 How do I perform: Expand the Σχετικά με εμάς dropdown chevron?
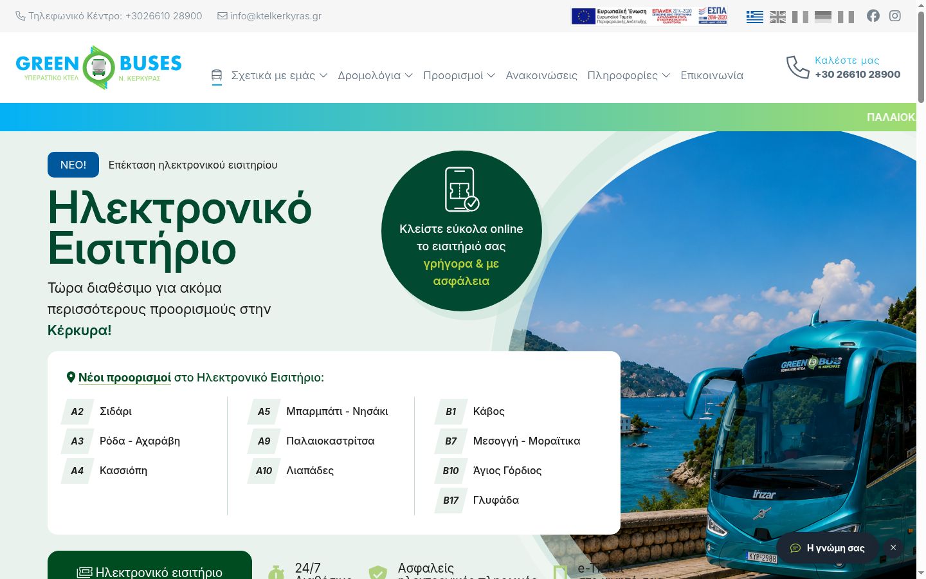pos(323,76)
